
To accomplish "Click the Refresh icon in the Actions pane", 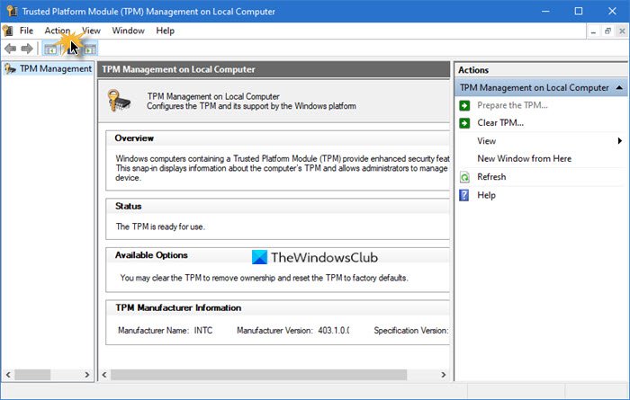I will pyautogui.click(x=464, y=177).
